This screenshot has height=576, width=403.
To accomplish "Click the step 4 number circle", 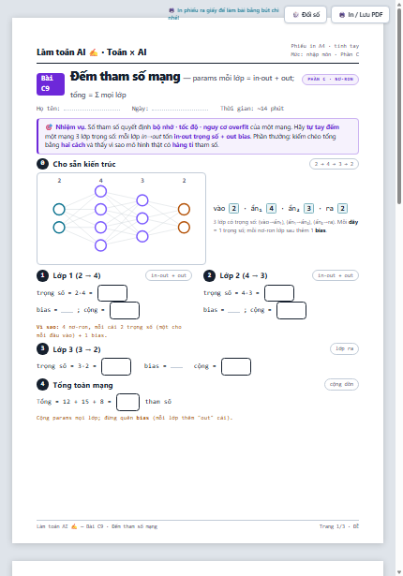I will point(42,384).
